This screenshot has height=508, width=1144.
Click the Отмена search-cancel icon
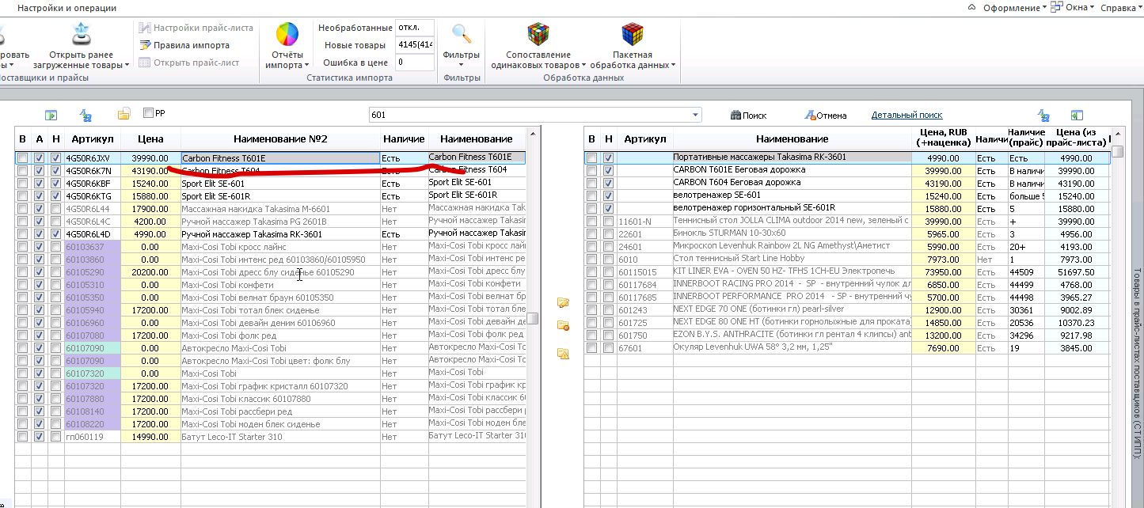[x=810, y=116]
